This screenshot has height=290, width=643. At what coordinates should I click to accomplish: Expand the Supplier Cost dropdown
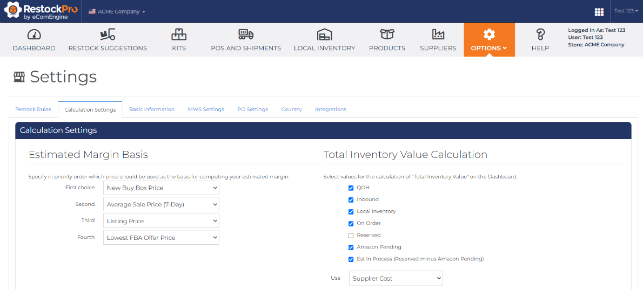pos(396,279)
